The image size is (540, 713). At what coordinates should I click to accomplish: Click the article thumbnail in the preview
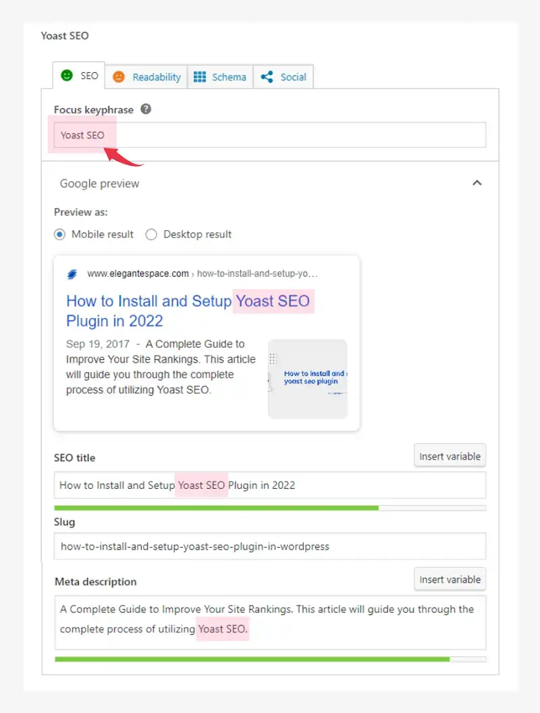[308, 379]
